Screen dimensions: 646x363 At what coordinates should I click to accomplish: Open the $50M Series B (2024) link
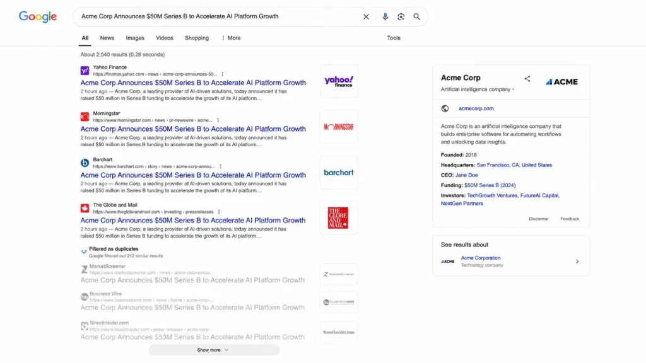click(x=490, y=186)
